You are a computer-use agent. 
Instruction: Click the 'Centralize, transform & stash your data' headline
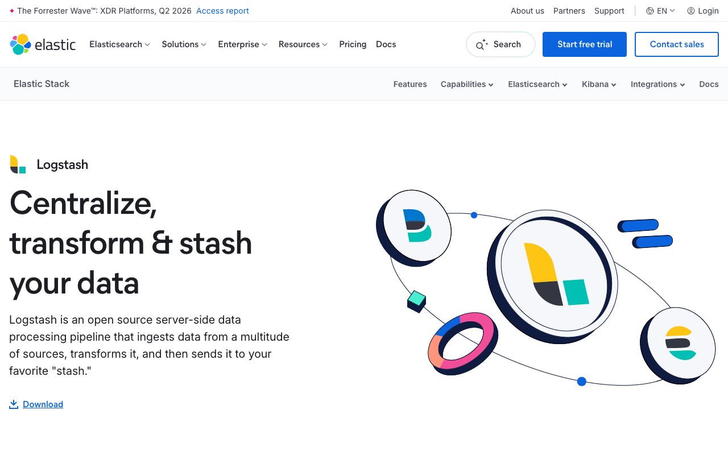click(131, 243)
